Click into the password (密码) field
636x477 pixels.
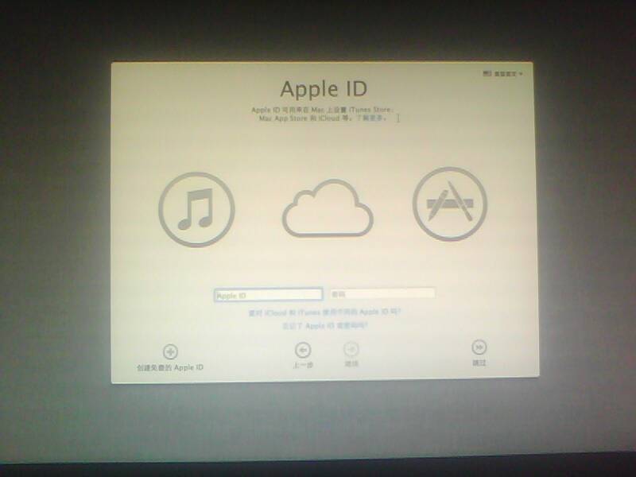(382, 293)
